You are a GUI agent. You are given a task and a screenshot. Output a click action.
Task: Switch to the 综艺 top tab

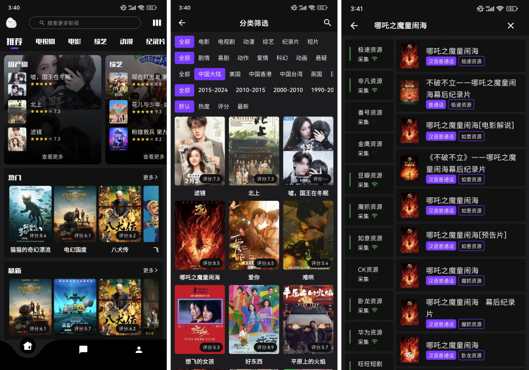click(100, 41)
